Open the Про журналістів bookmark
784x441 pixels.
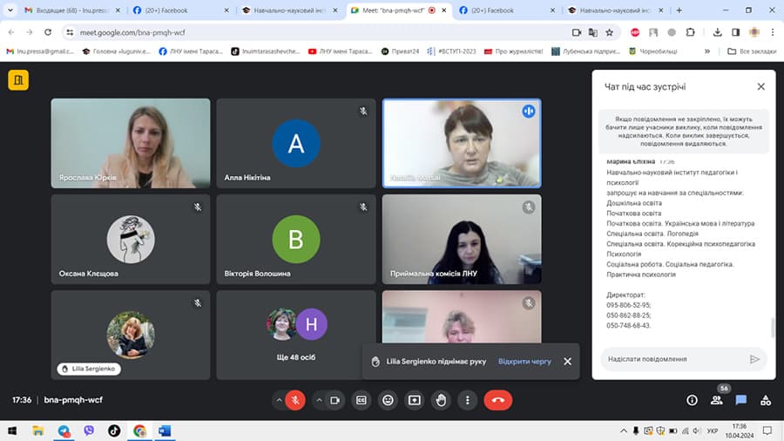point(513,51)
